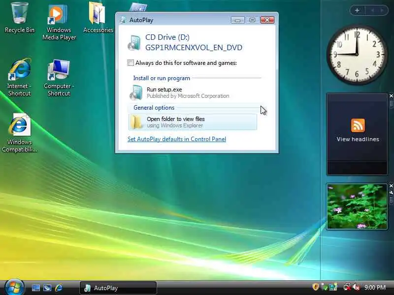Launch Internet Explorer from Quick Launch
This screenshot has width=394, height=295.
(59, 288)
